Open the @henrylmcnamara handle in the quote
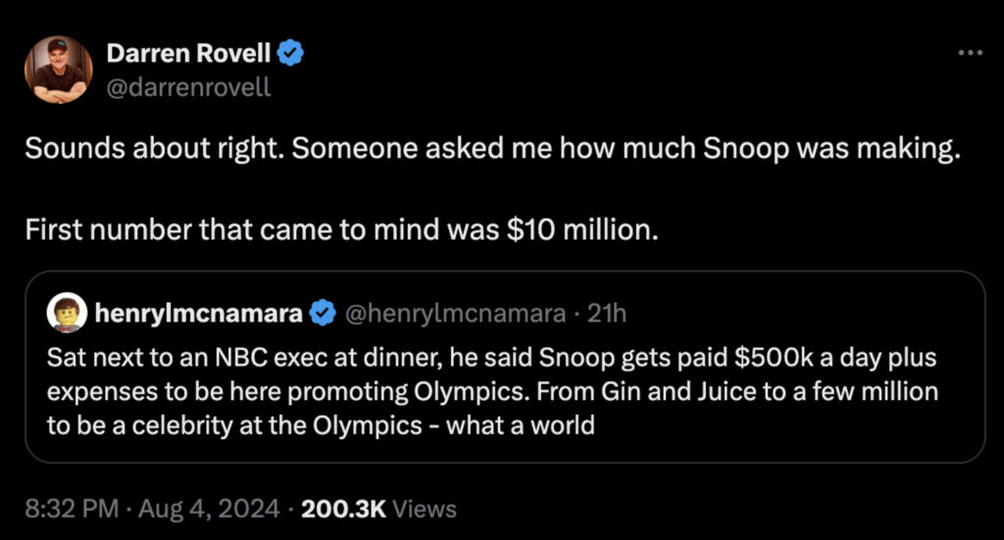1004x540 pixels. pos(452,314)
